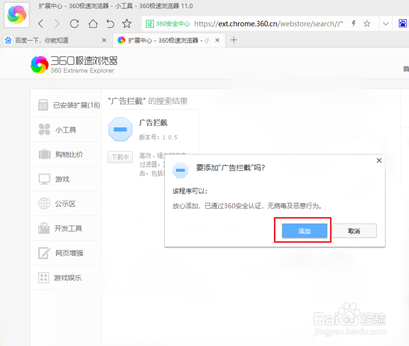Reload the page with the refresh icon
409x346 pixels.
[75, 24]
